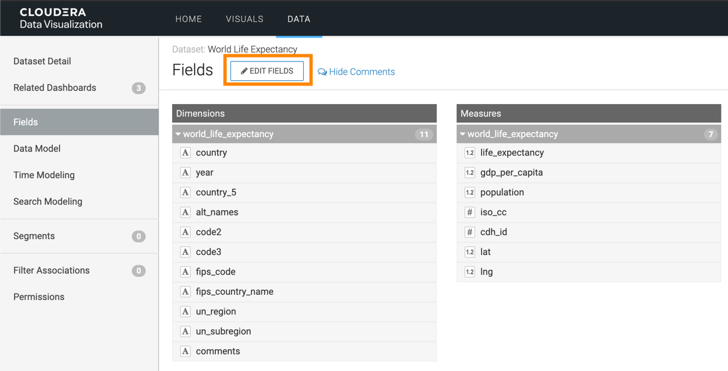Screen dimensions: 728x371
Task: Go to the DATA tab
Action: click(298, 19)
